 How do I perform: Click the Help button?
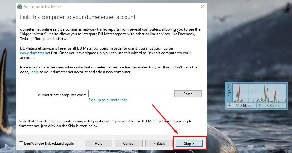98,144
